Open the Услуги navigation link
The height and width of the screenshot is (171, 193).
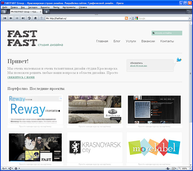131,41
